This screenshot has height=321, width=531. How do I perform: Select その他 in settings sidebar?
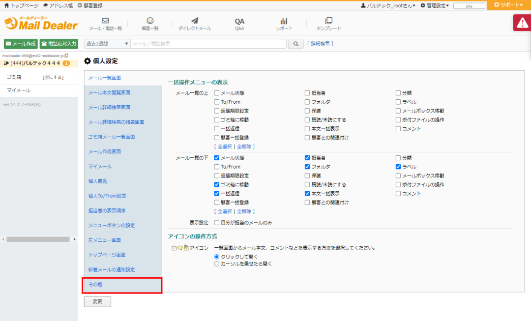coord(123,285)
